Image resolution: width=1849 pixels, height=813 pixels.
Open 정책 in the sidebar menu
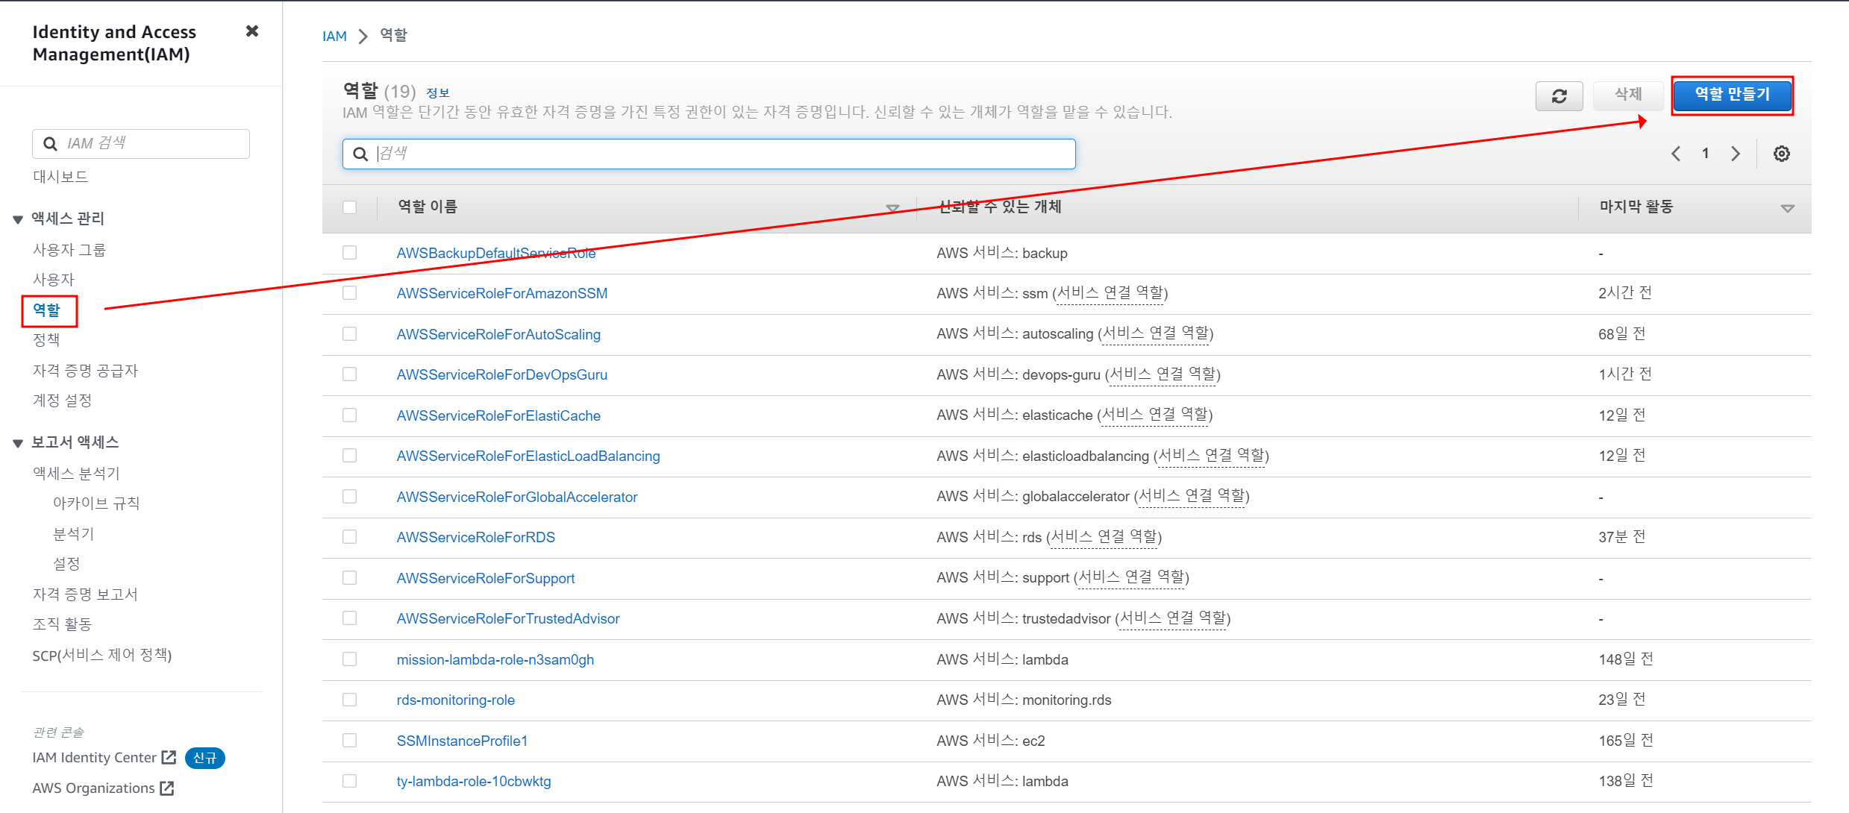pyautogui.click(x=46, y=340)
